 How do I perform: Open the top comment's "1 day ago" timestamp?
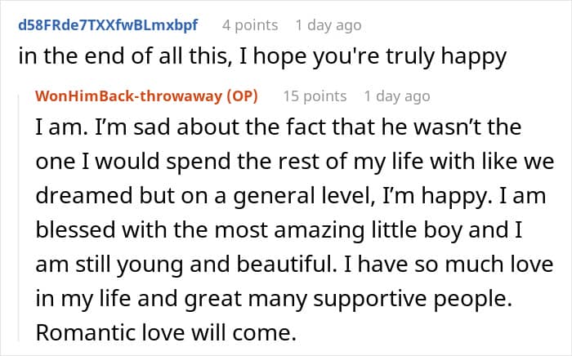pyautogui.click(x=328, y=25)
